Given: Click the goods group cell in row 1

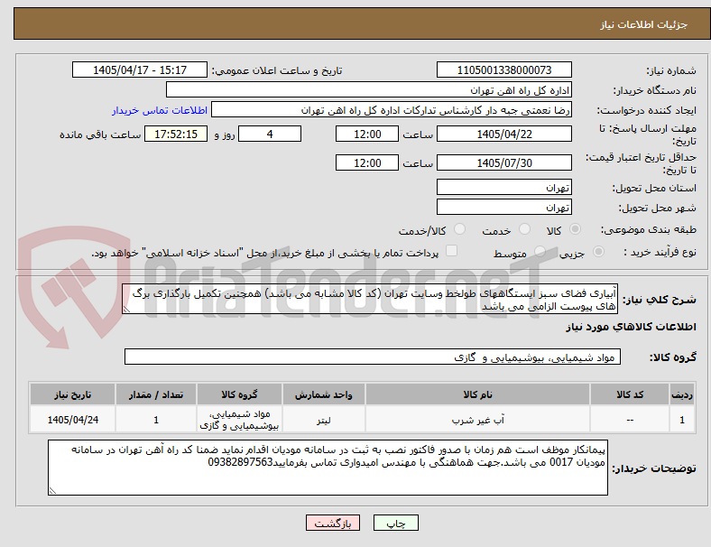Looking at the screenshot, I should 239,420.
